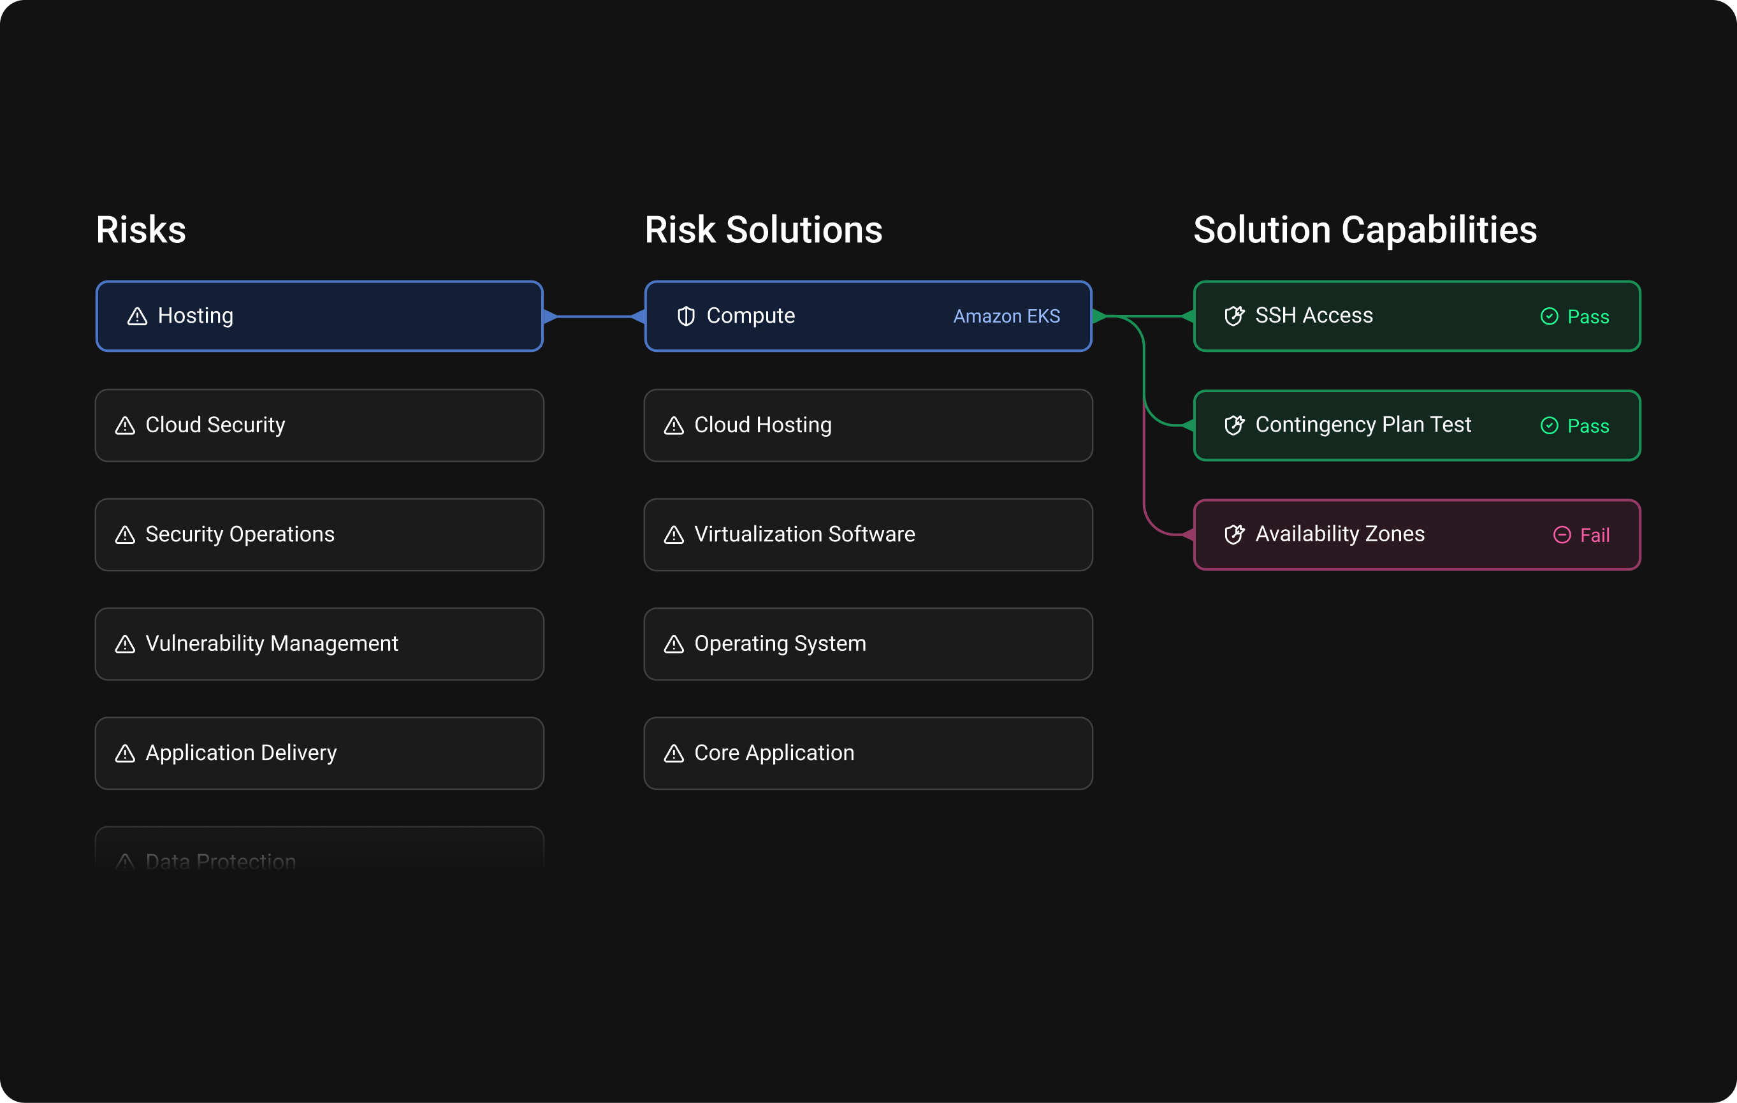Click warning icon beside Cloud Hosting
1737x1103 pixels.
[674, 426]
